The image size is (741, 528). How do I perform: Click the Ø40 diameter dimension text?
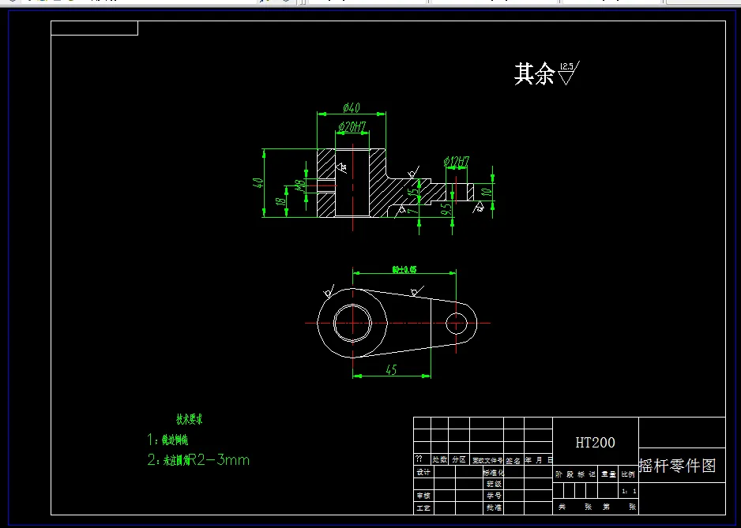[351, 107]
